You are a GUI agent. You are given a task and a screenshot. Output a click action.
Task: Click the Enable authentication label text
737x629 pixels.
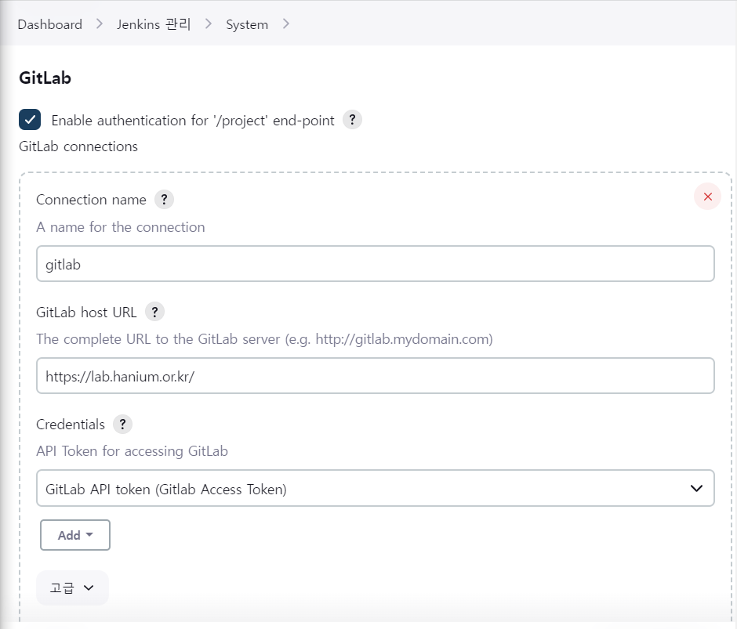tap(193, 121)
